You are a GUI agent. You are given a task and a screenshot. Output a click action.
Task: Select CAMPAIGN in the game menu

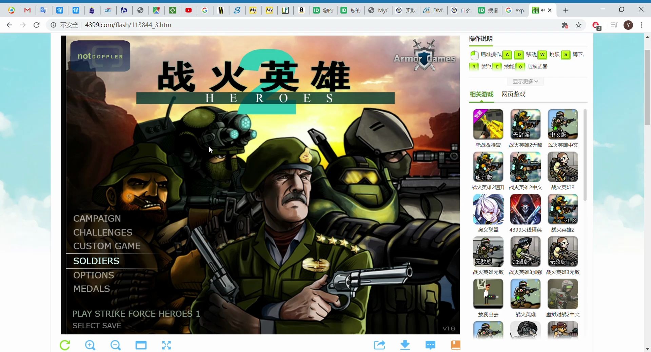97,218
